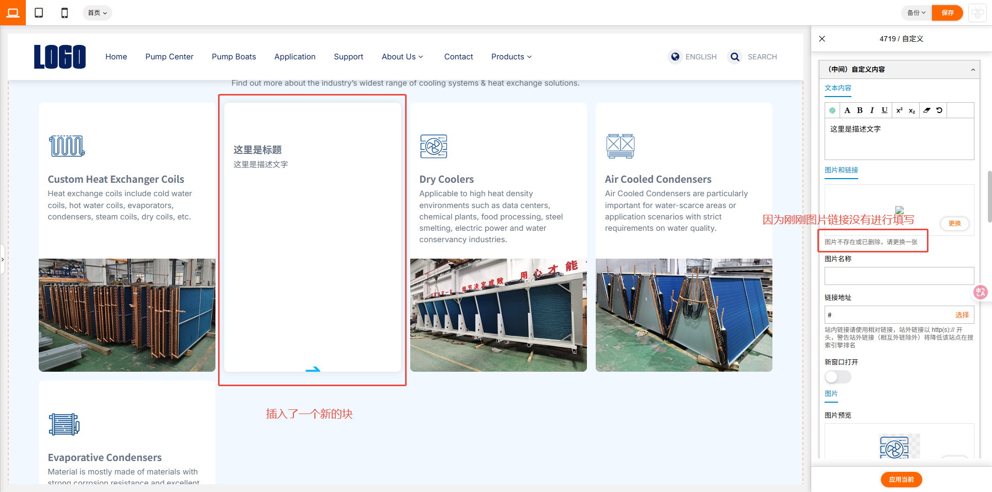992x492 pixels.
Task: Click the SEARCH text link
Action: [x=762, y=57]
